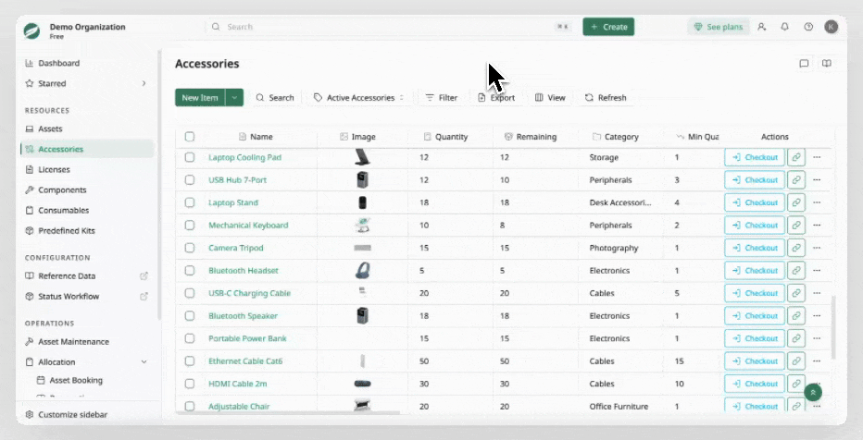This screenshot has height=440, width=863.
Task: Select the USB Hub 7-Port checkbox
Action: (x=190, y=179)
